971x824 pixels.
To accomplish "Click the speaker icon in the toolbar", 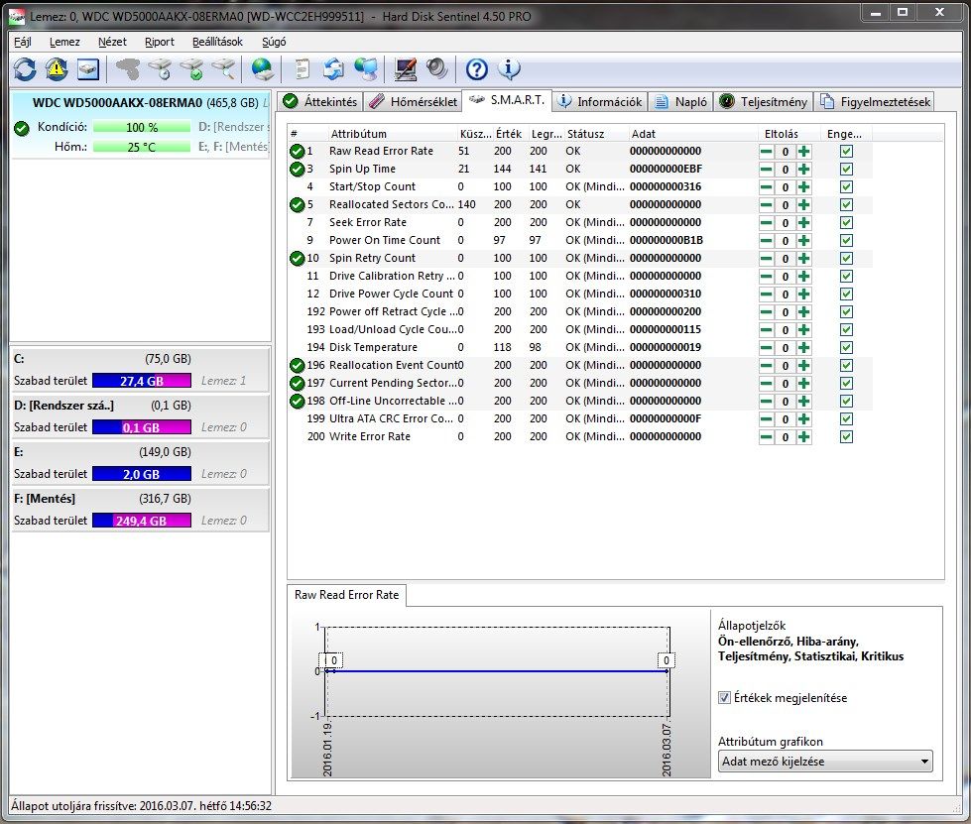I will 436,68.
